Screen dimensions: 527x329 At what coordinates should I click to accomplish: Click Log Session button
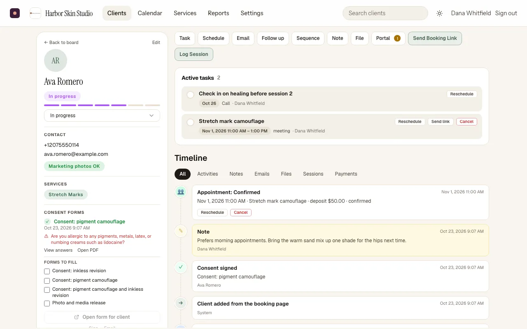click(x=194, y=54)
